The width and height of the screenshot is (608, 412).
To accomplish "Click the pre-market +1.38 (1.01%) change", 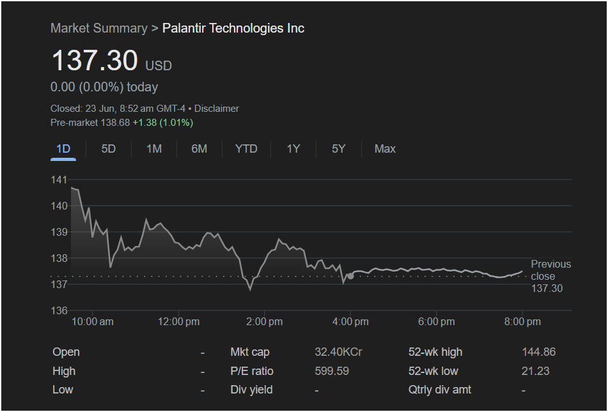I will (163, 123).
